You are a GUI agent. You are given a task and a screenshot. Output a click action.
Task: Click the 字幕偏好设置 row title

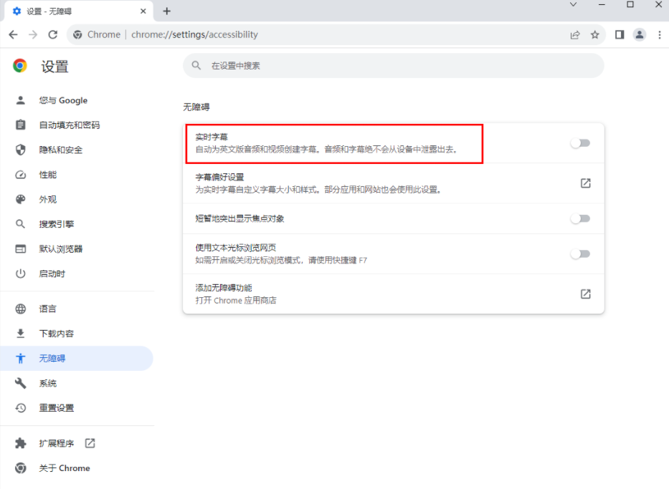coord(219,177)
